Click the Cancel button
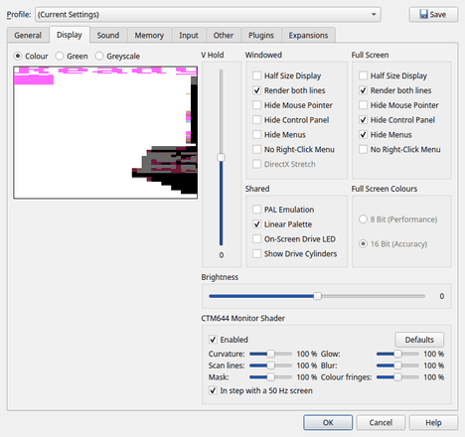465x437 pixels. (381, 423)
